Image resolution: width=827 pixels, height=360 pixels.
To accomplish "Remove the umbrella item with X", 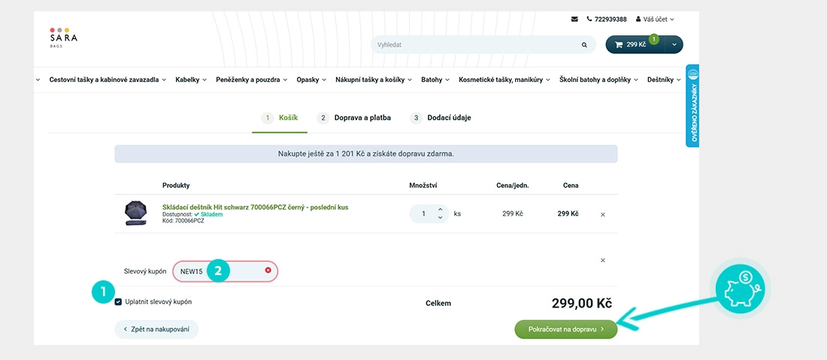I will pyautogui.click(x=603, y=214).
